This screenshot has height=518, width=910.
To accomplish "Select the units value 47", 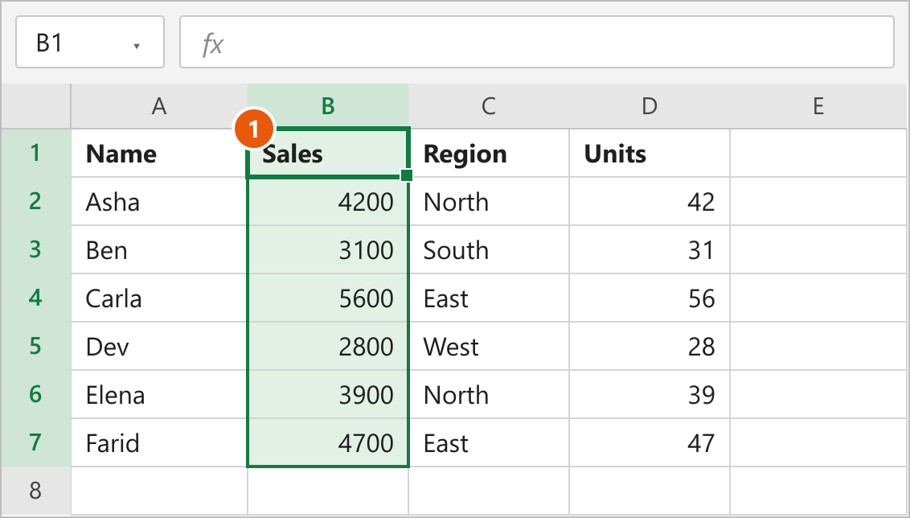I will click(650, 442).
